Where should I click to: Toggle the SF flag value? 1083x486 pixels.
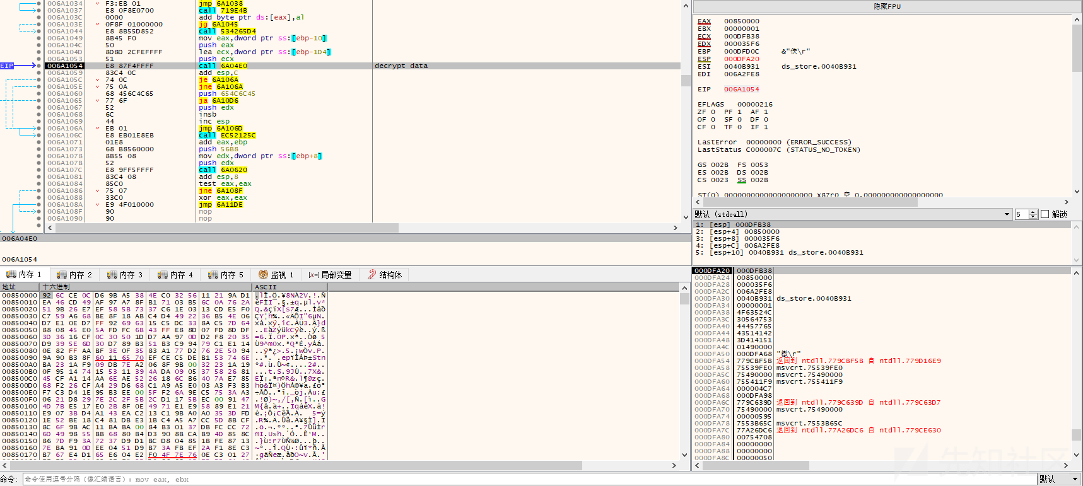pos(740,120)
